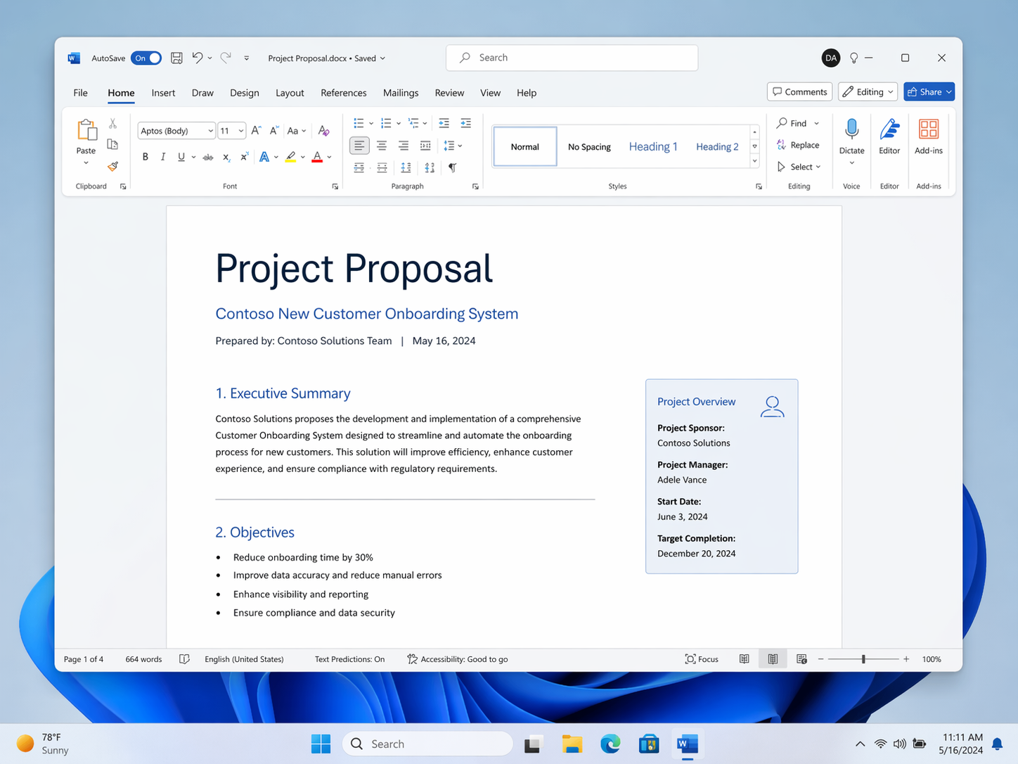
Task: Click the Comments button
Action: coord(800,92)
